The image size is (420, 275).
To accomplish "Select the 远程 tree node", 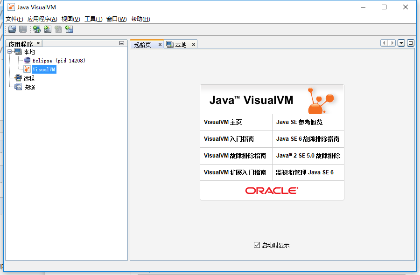I will (29, 78).
